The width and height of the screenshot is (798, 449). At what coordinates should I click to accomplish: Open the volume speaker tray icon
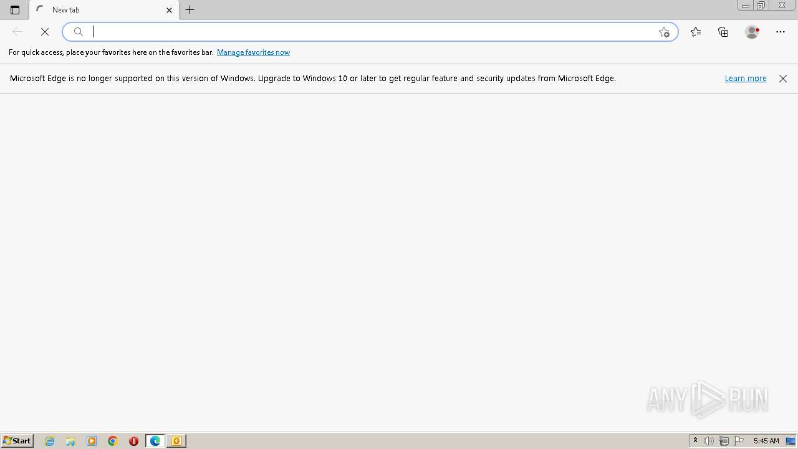point(709,441)
